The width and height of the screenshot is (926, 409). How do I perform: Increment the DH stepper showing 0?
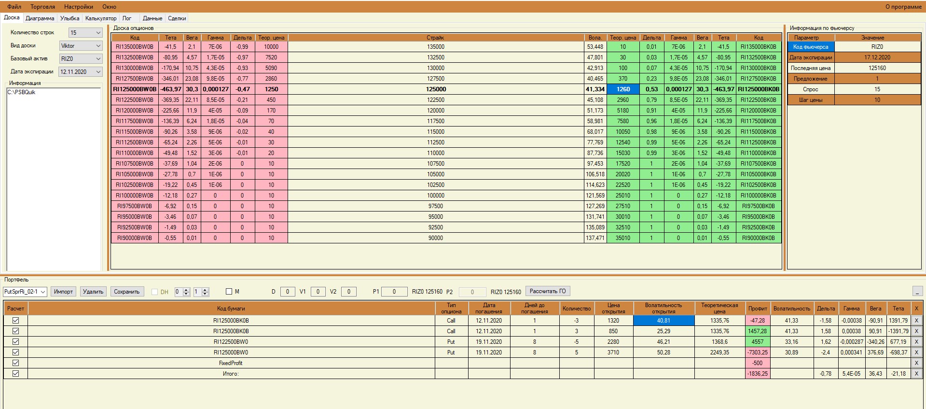tap(186, 290)
